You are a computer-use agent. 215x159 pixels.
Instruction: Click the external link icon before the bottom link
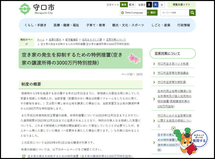pyautogui.click(x=24, y=156)
